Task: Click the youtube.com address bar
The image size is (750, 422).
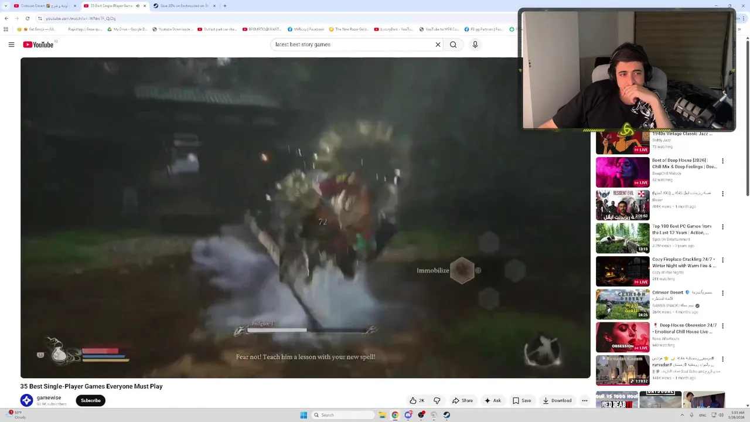Action: click(x=275, y=18)
